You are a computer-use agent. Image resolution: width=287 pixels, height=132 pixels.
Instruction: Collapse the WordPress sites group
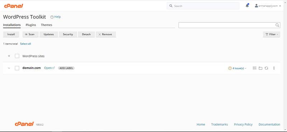point(9,56)
